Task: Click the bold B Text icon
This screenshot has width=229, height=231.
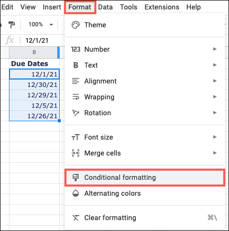Action: [76, 65]
